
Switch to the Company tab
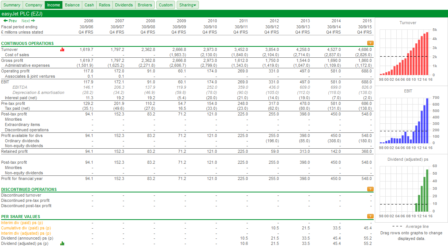click(x=34, y=5)
